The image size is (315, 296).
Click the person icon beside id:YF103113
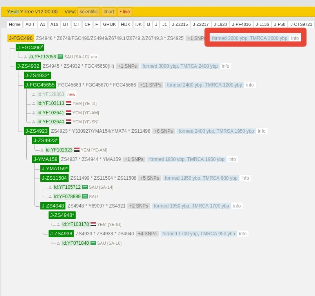click(34, 103)
